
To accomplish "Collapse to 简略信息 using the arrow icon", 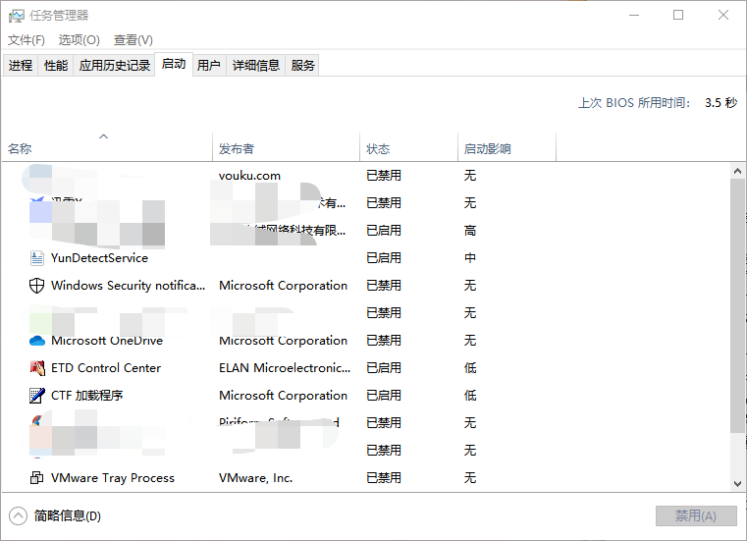I will pos(19,515).
